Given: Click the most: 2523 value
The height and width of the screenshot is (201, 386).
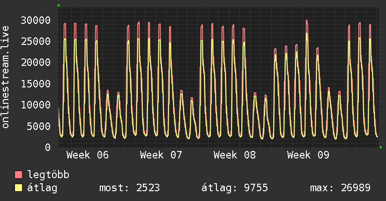Looking at the screenshot, I should (130, 188).
